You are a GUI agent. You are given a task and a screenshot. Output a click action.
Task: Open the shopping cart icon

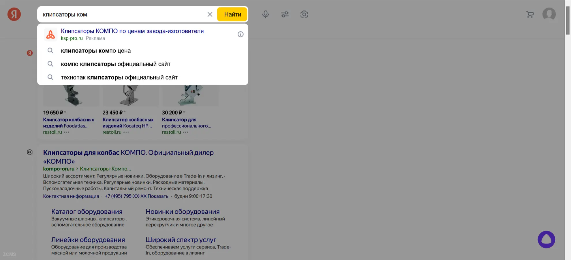coord(530,14)
